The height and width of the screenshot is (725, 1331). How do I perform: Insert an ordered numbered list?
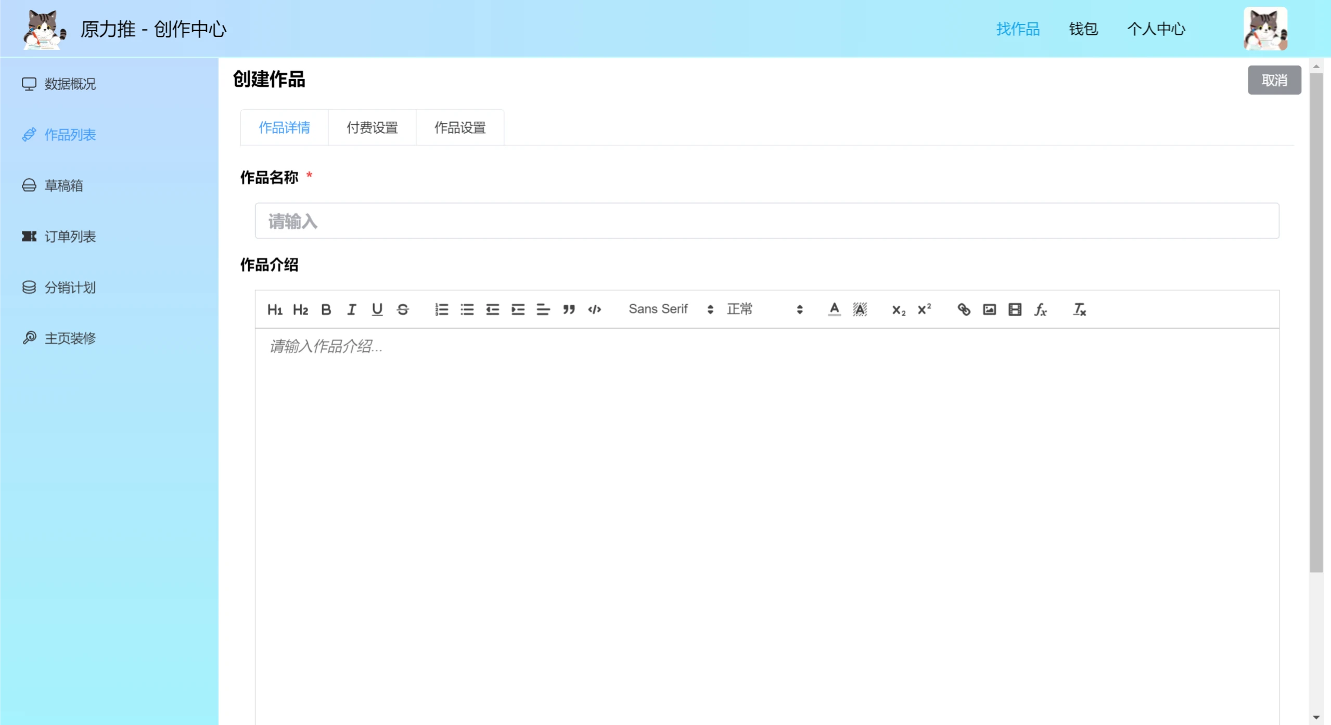[x=441, y=309]
